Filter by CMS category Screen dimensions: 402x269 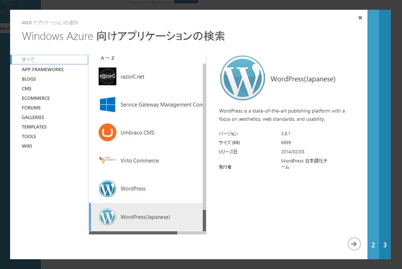27,88
